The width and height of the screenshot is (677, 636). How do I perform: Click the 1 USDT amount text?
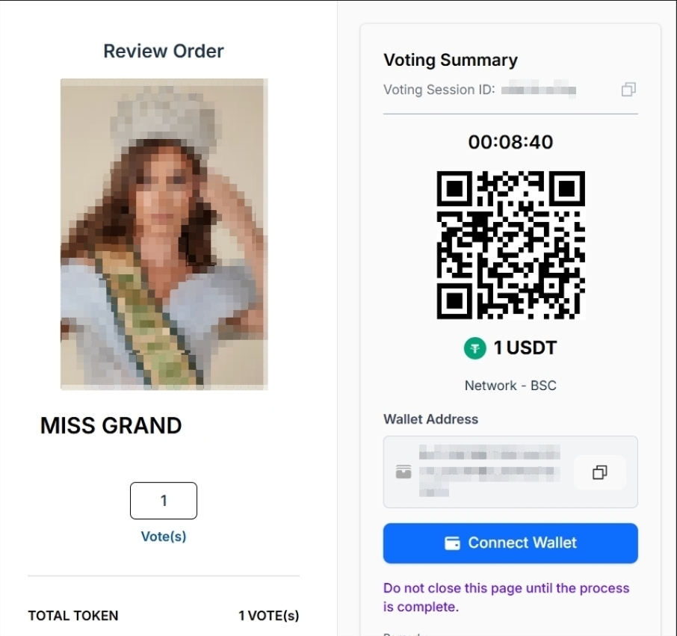(525, 348)
